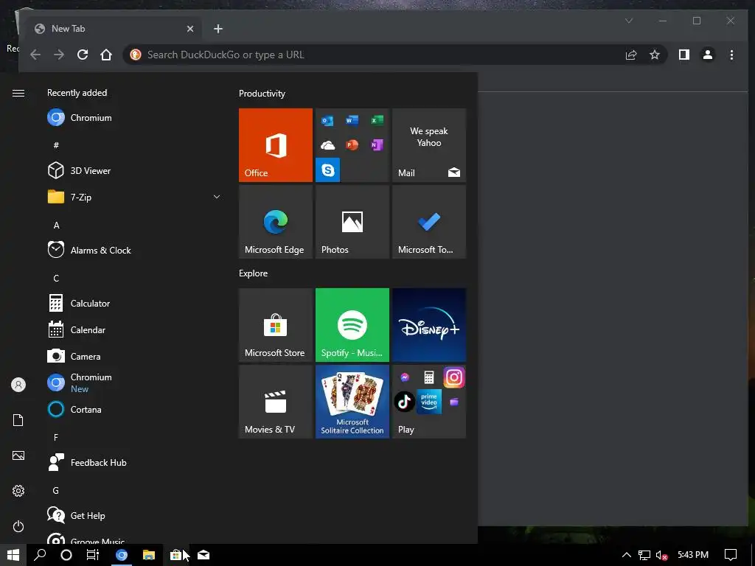This screenshot has width=755, height=566.
Task: Open Instagram in the Play tile
Action: [x=454, y=377]
